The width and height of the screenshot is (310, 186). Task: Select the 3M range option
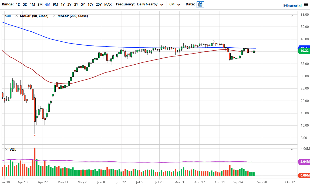click(40, 4)
